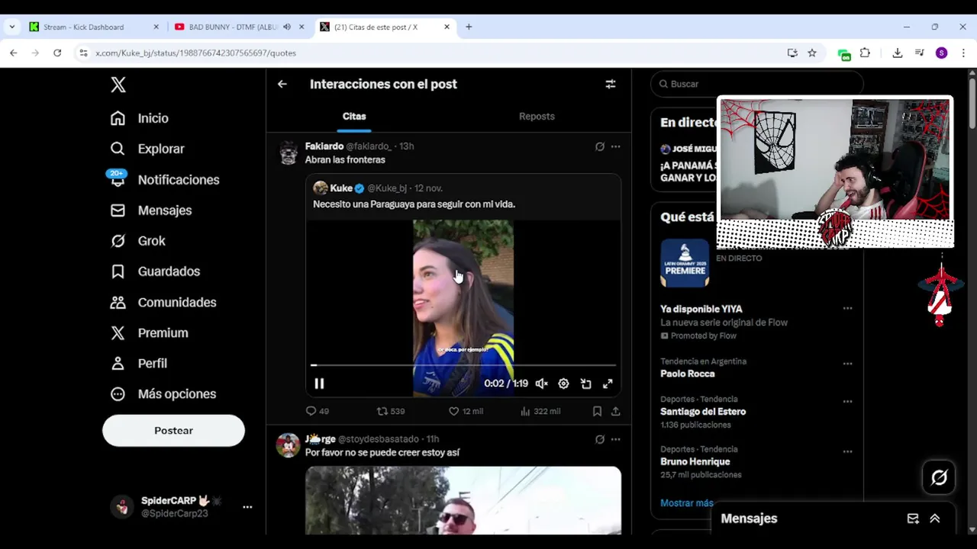Open more options on Jorge's post
Viewport: 977px width, 549px height.
tap(615, 439)
